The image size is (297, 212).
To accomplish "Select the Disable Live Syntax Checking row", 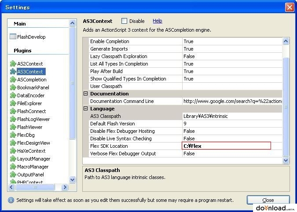I will 185,139.
